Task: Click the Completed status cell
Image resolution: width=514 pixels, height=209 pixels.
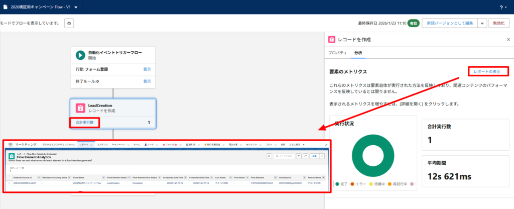Action: pyautogui.click(x=138, y=183)
